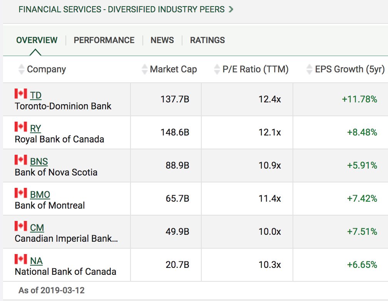Click the As of 2019-03-12 date note

pos(52,290)
